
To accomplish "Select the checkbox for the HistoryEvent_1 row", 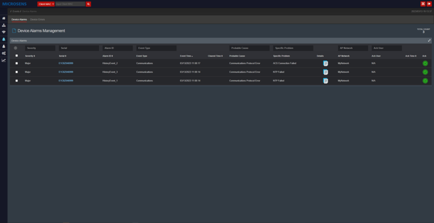I will click(17, 80).
